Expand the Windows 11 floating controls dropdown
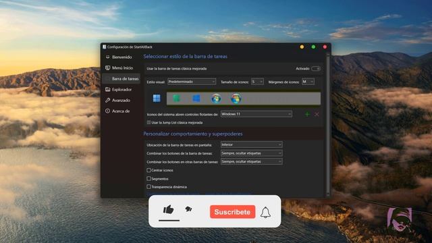Viewport: 432px width, 243px height. [256, 114]
